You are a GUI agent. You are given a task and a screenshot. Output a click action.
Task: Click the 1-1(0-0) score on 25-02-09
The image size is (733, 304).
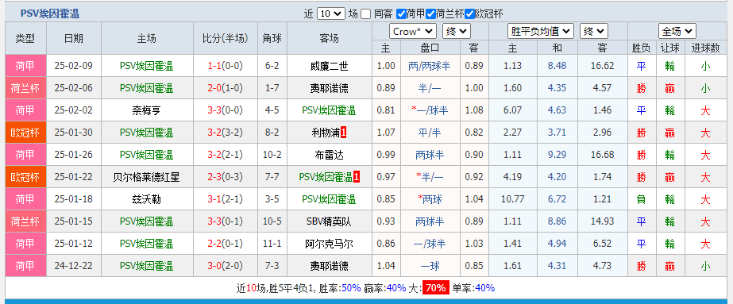click(x=226, y=66)
